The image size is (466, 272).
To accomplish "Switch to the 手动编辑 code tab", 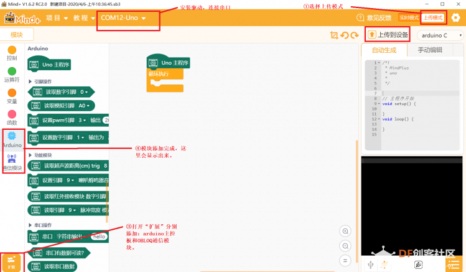I will coord(430,50).
